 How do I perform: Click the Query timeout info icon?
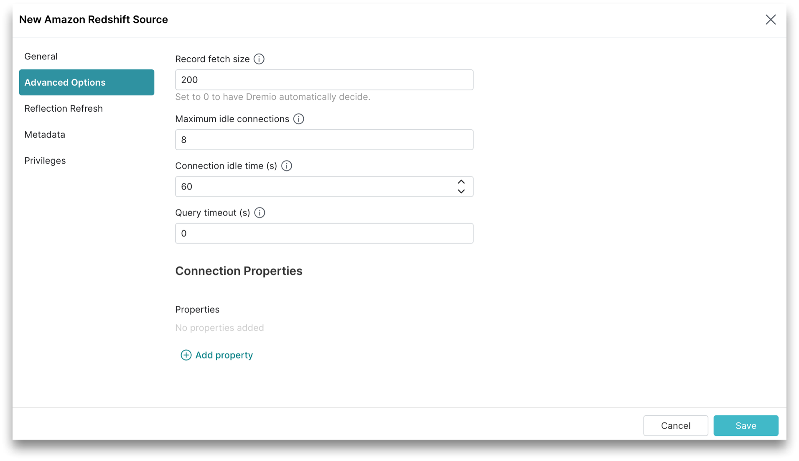[260, 213]
